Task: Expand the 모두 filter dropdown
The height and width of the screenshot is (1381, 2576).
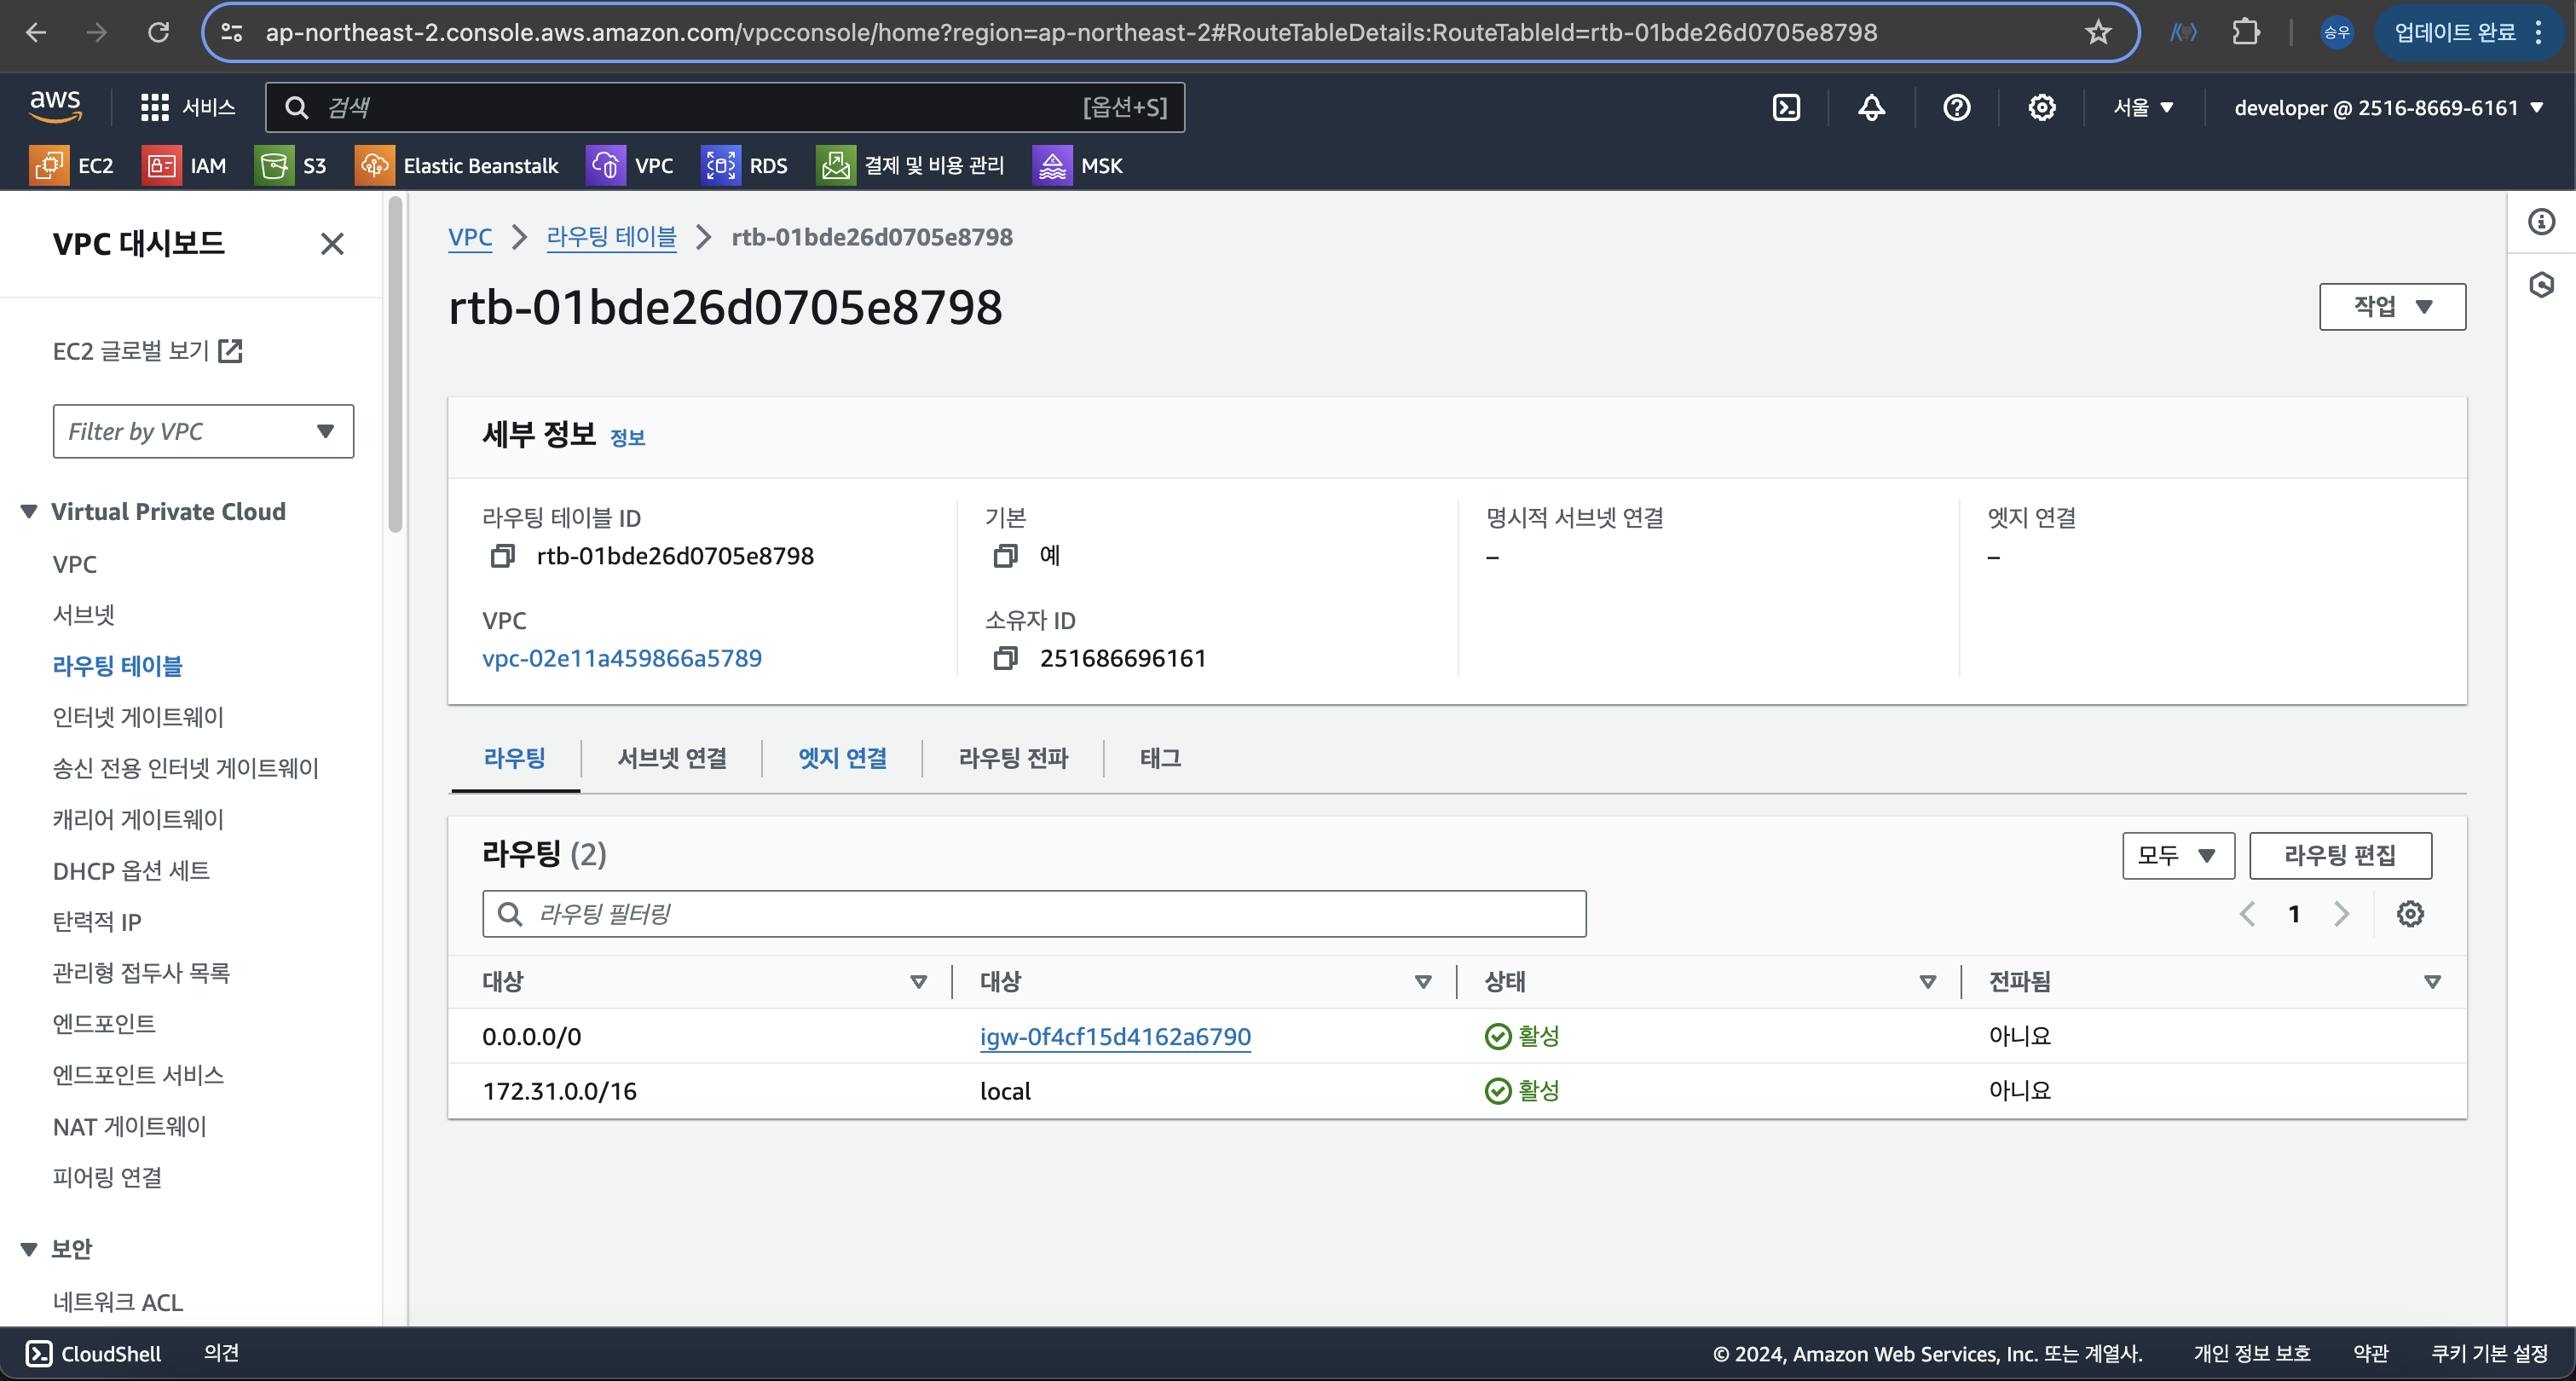Action: point(2177,855)
